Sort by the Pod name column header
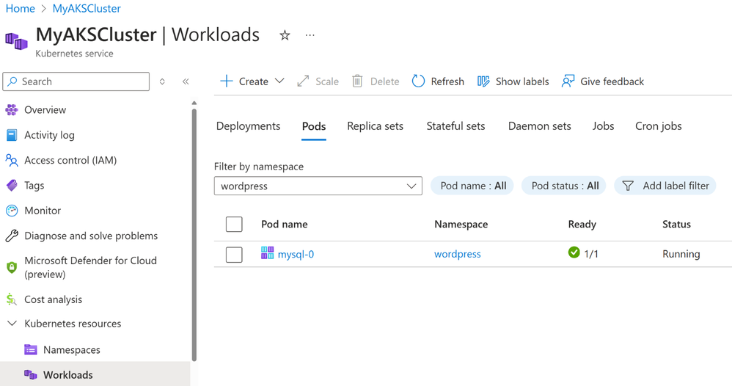732x386 pixels. click(x=284, y=225)
